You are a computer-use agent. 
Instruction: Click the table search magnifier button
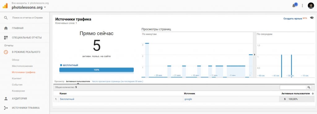(x=309, y=87)
